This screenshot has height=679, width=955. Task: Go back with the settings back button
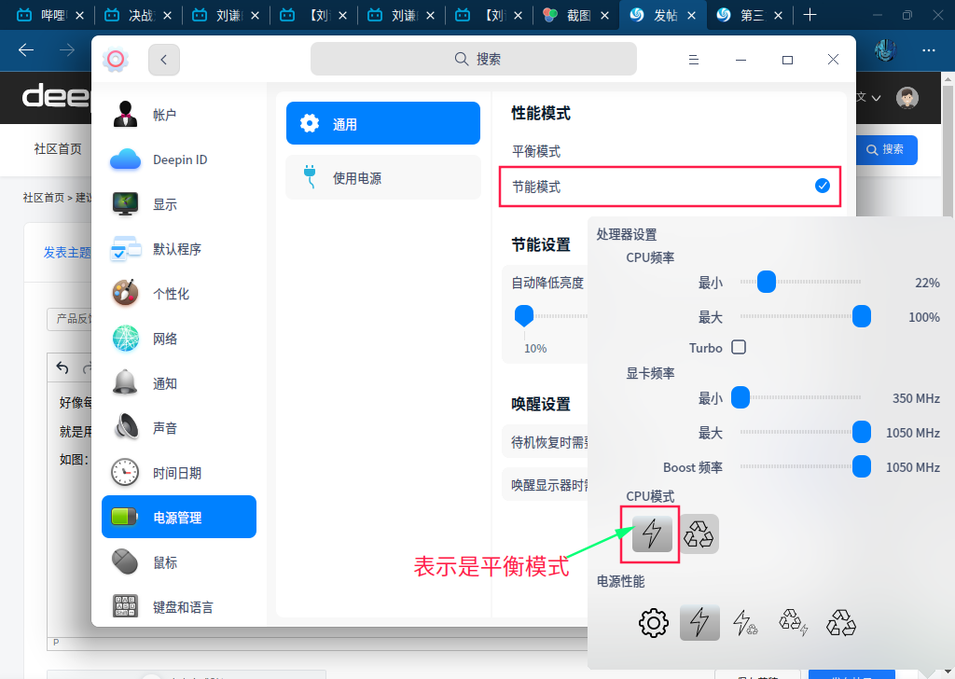point(164,60)
